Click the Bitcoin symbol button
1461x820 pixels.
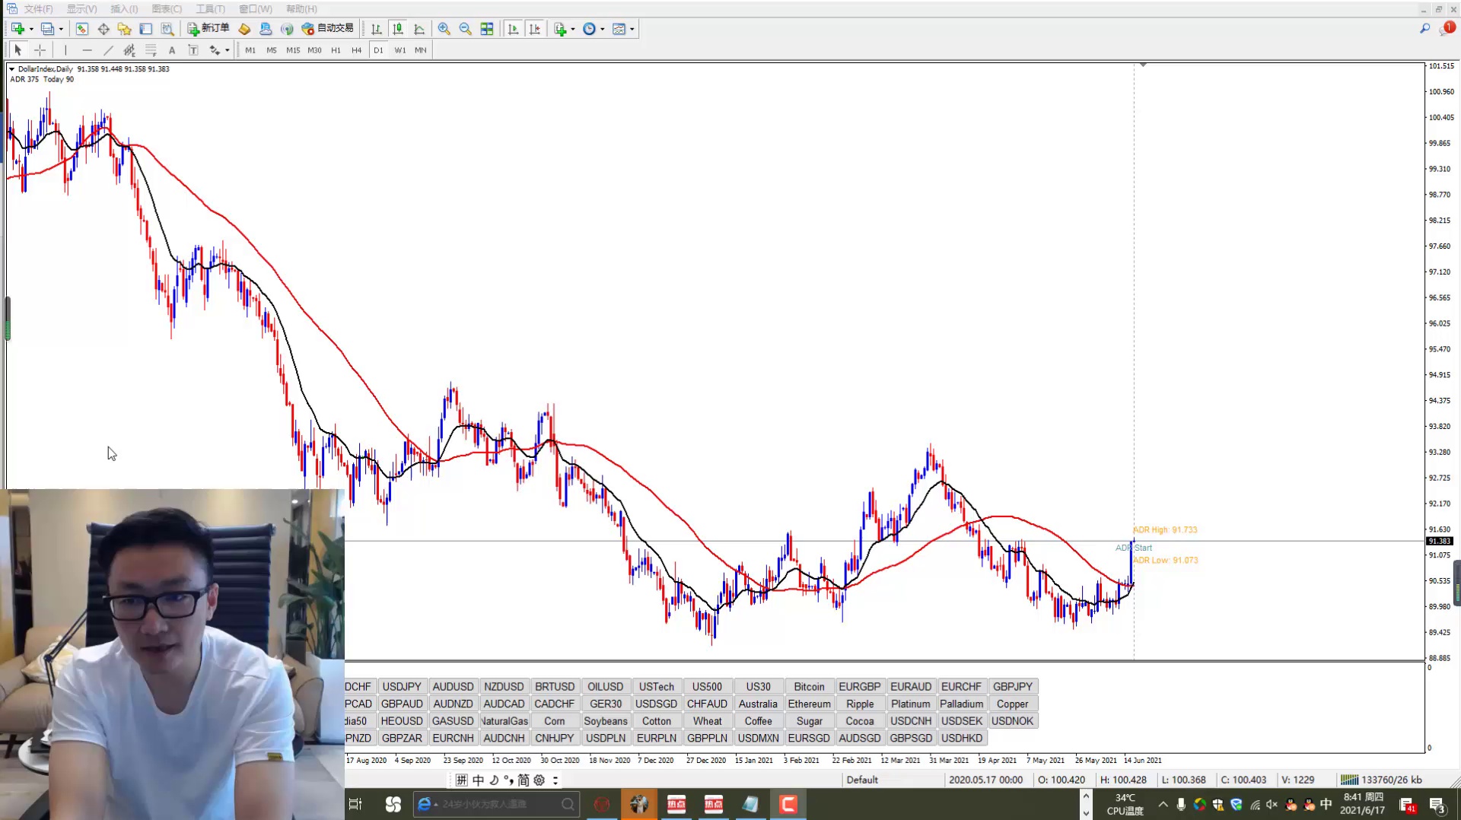coord(809,686)
